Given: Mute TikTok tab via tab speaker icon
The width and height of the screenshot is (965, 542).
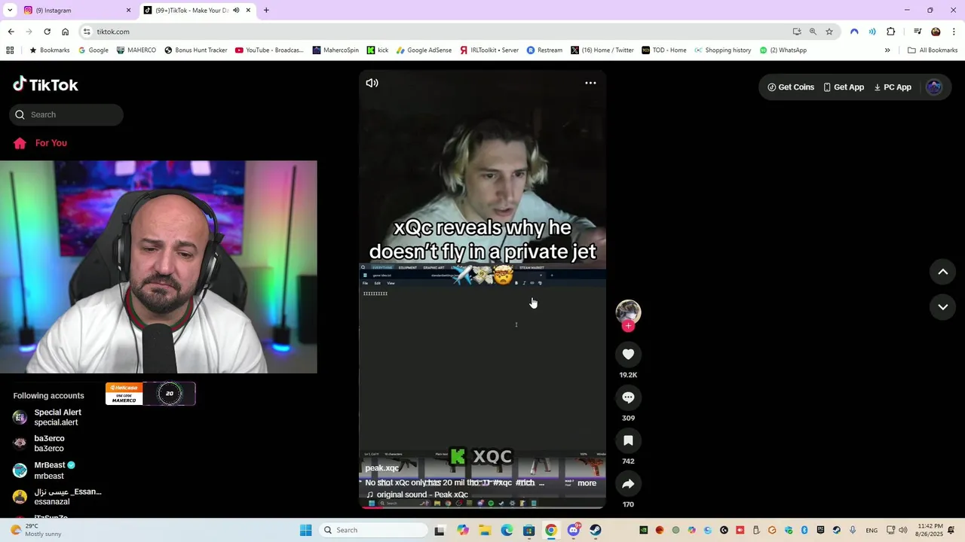Looking at the screenshot, I should pyautogui.click(x=236, y=11).
